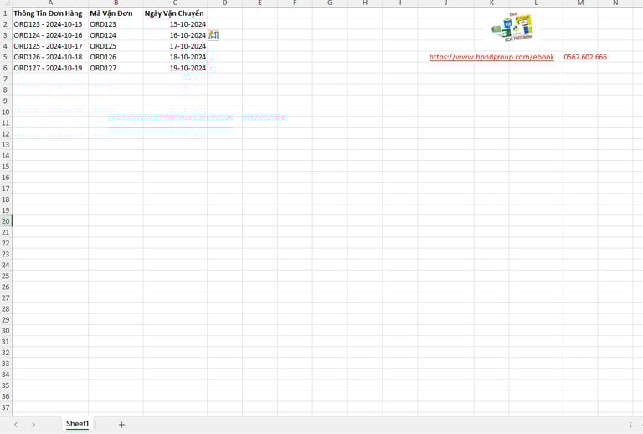Select row 1 header number
This screenshot has height=434, width=643.
tap(6, 13)
